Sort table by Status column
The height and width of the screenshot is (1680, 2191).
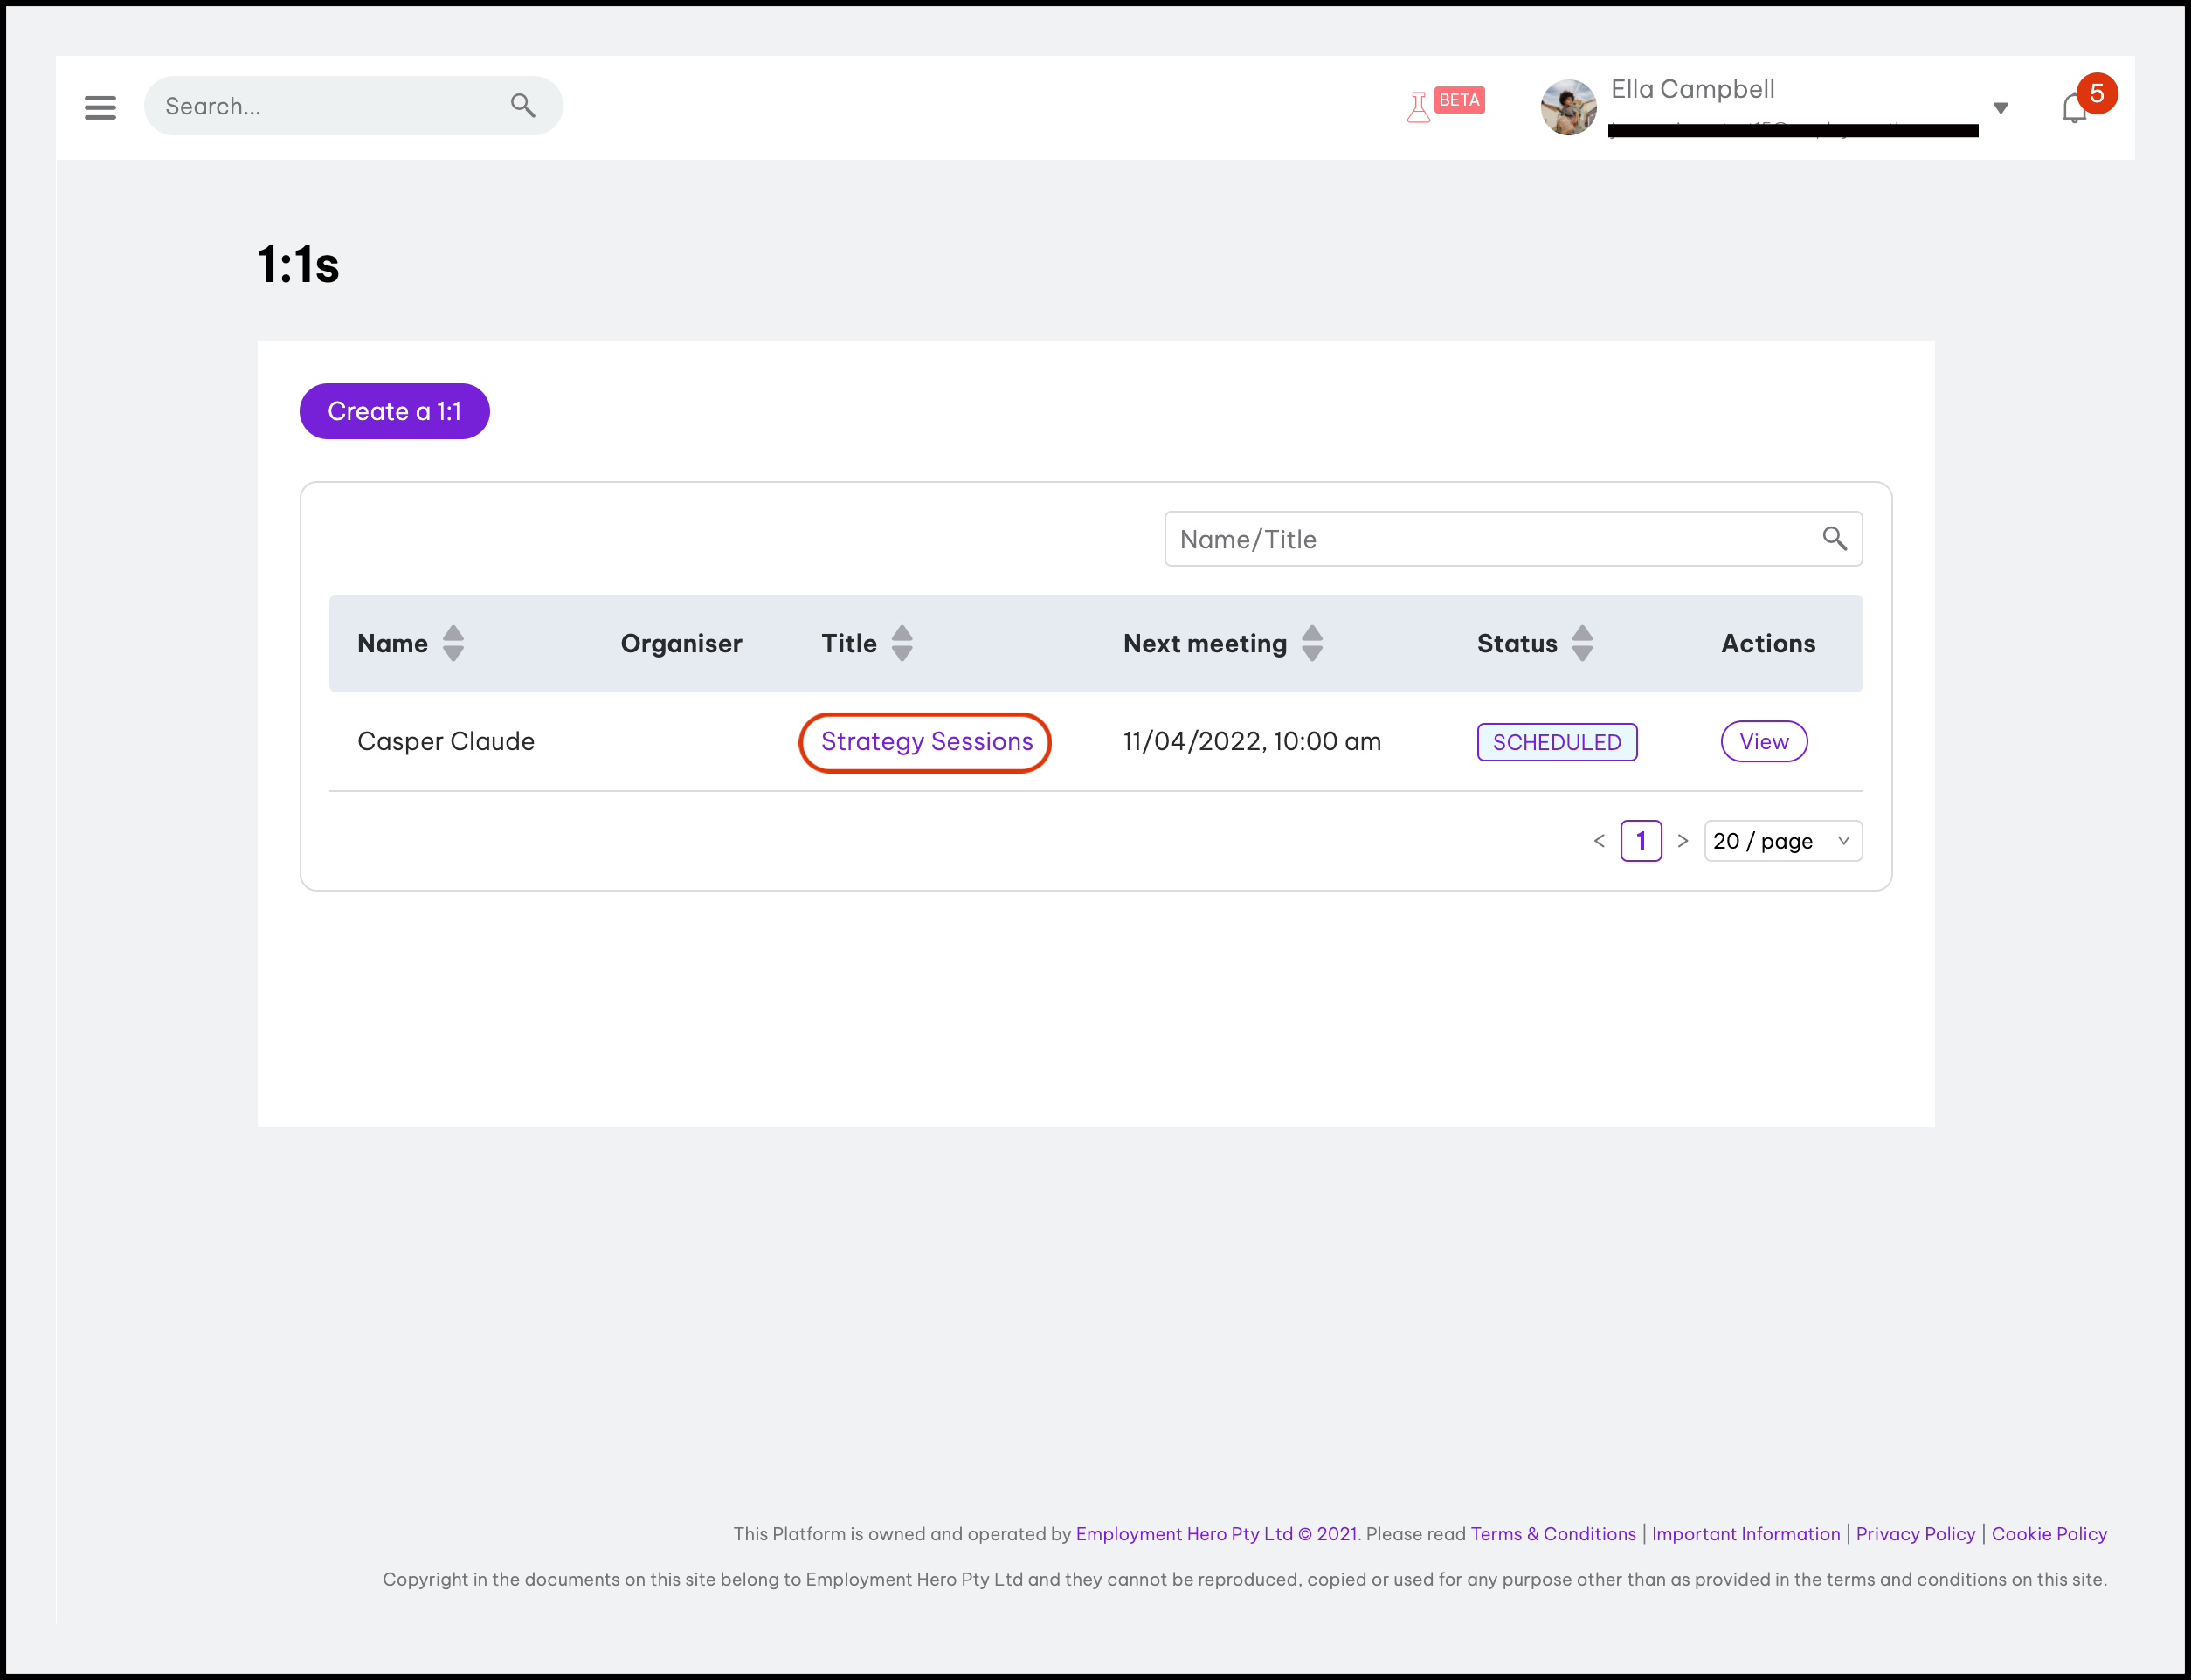point(1582,643)
